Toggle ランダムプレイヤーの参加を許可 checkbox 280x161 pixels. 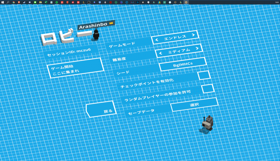208,89
